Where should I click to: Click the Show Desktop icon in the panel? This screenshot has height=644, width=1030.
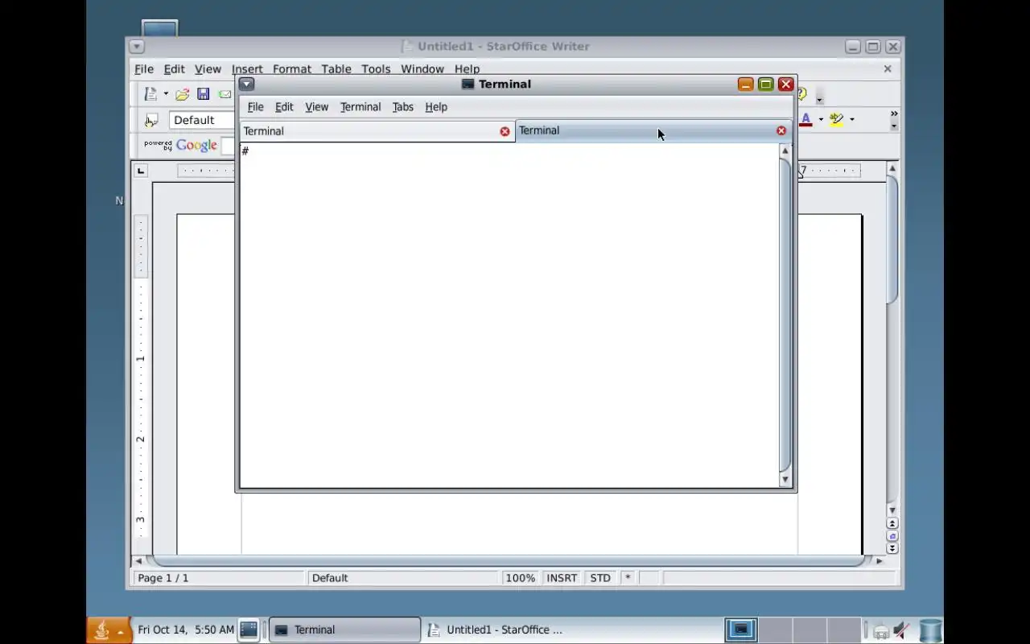[x=249, y=630]
